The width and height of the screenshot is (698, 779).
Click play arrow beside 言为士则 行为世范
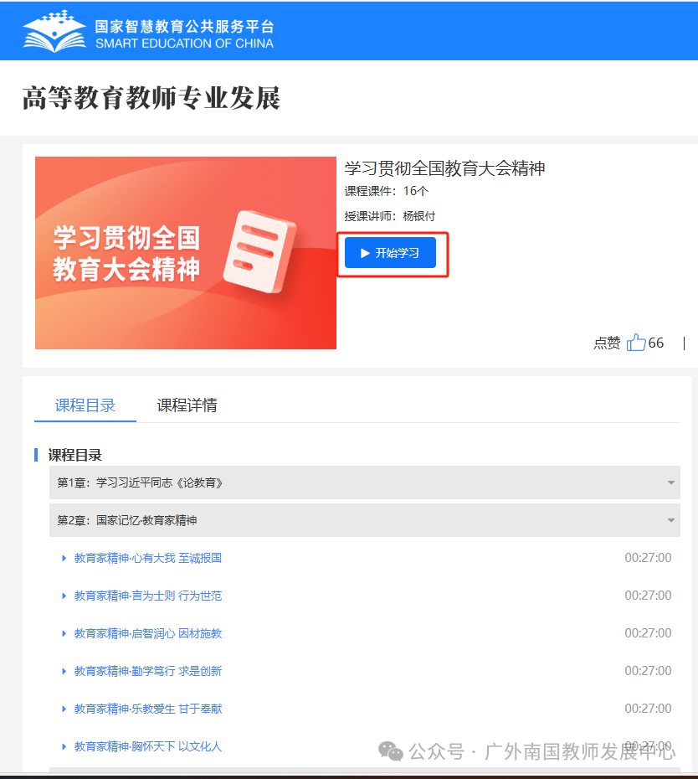tap(64, 596)
